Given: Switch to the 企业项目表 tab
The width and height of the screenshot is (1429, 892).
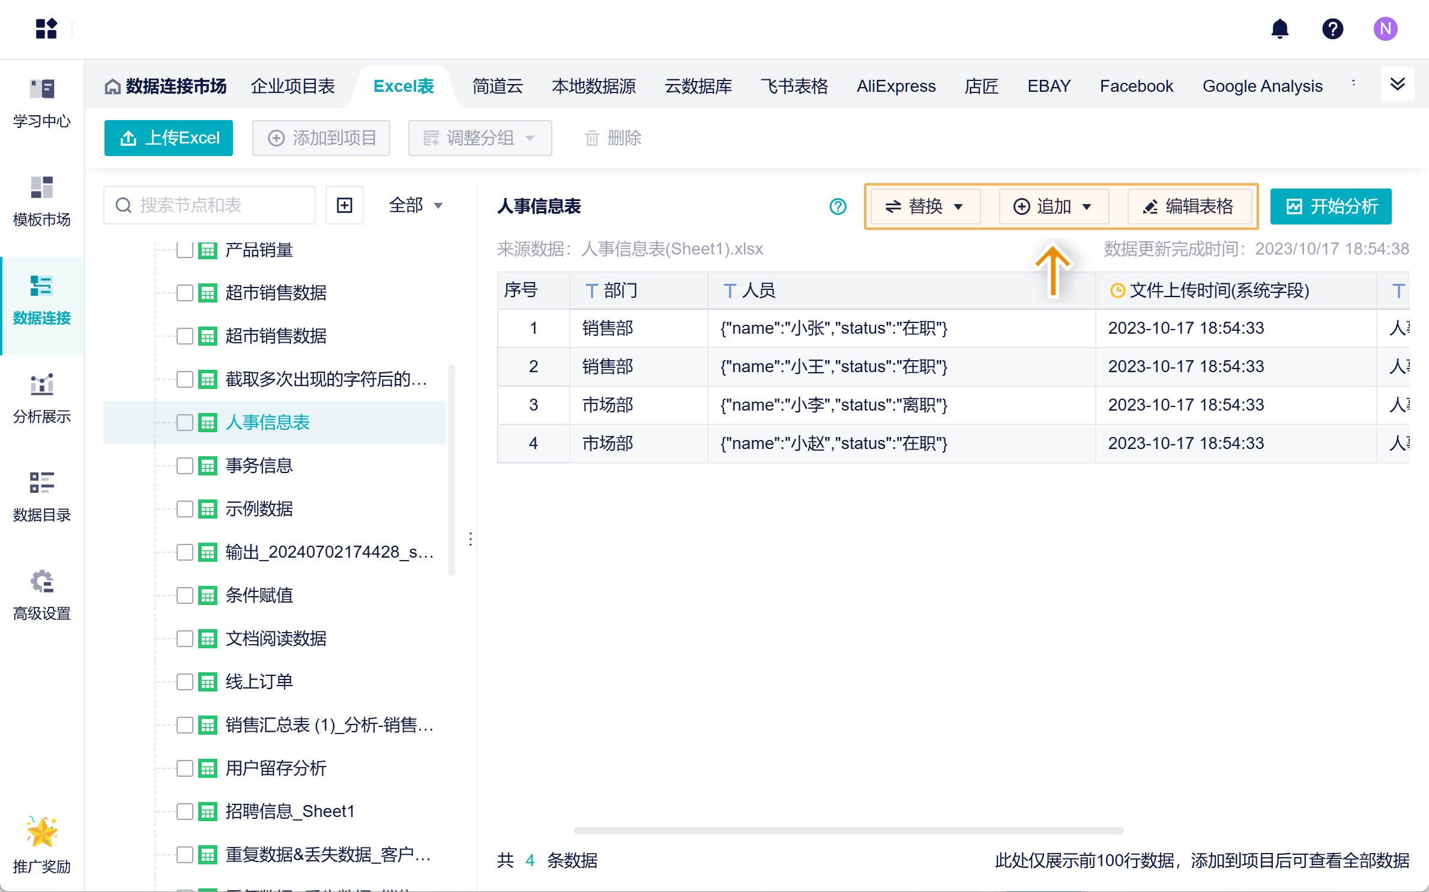Looking at the screenshot, I should click(x=292, y=86).
